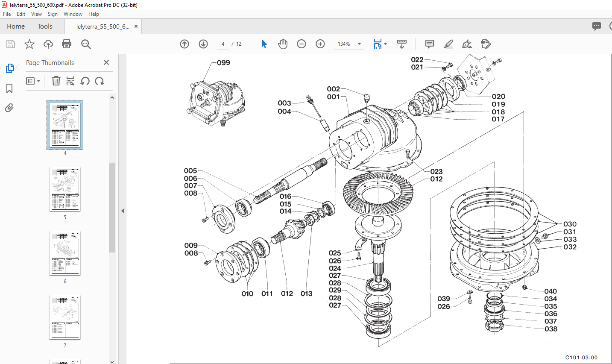Rotate page counterclockwise
Screen dimensions: 612x364
pos(85,81)
